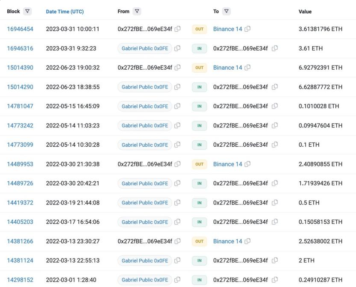The image size is (356, 287).
Task: Copy To address in block 14298152 row
Action: click(275, 280)
